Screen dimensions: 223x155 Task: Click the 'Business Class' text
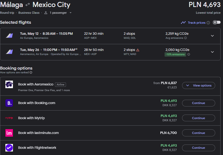[x=29, y=13]
